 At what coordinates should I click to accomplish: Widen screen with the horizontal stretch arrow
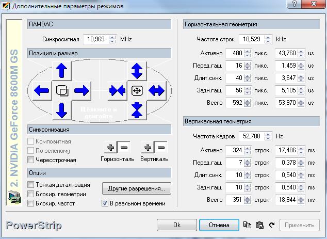pyautogui.click(x=156, y=91)
